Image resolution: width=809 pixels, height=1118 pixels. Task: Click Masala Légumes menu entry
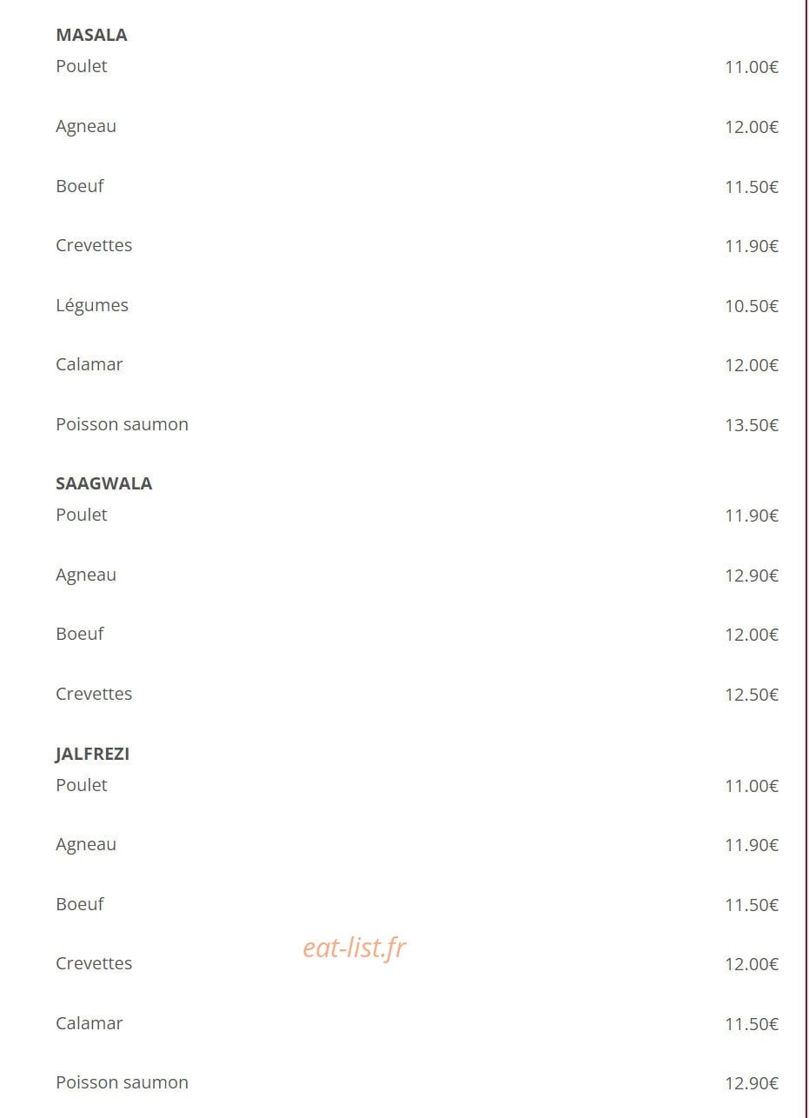click(x=92, y=305)
